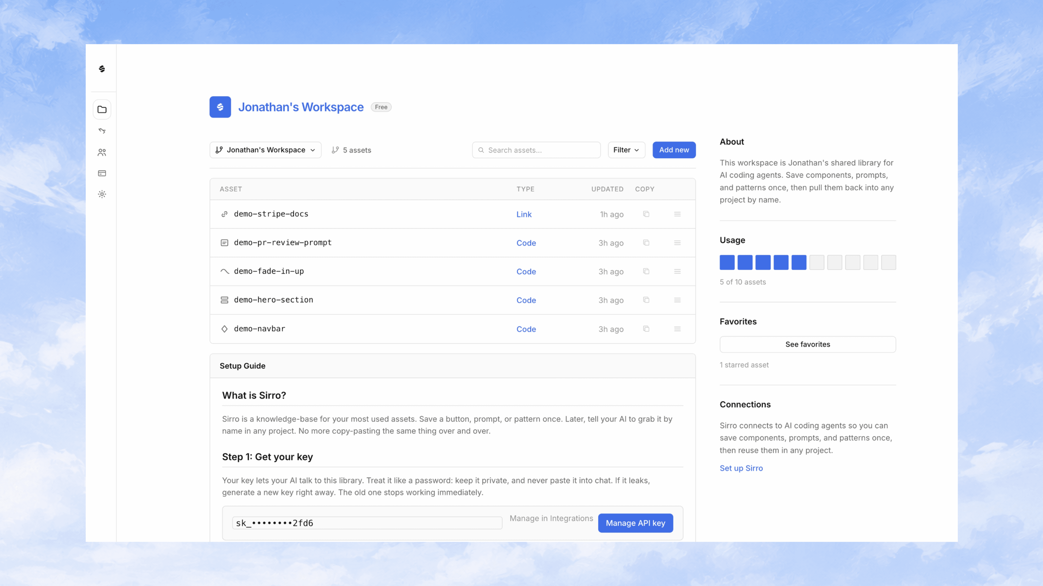Viewport: 1043px width, 586px height.
Task: Click the diamond icon beside demo-navbar
Action: [x=224, y=329]
